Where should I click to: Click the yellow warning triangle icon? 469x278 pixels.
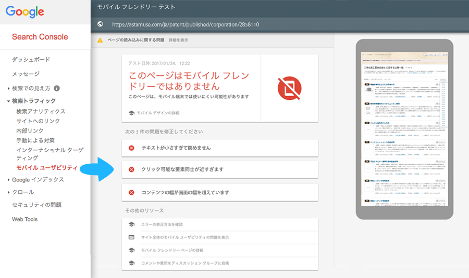(x=100, y=40)
